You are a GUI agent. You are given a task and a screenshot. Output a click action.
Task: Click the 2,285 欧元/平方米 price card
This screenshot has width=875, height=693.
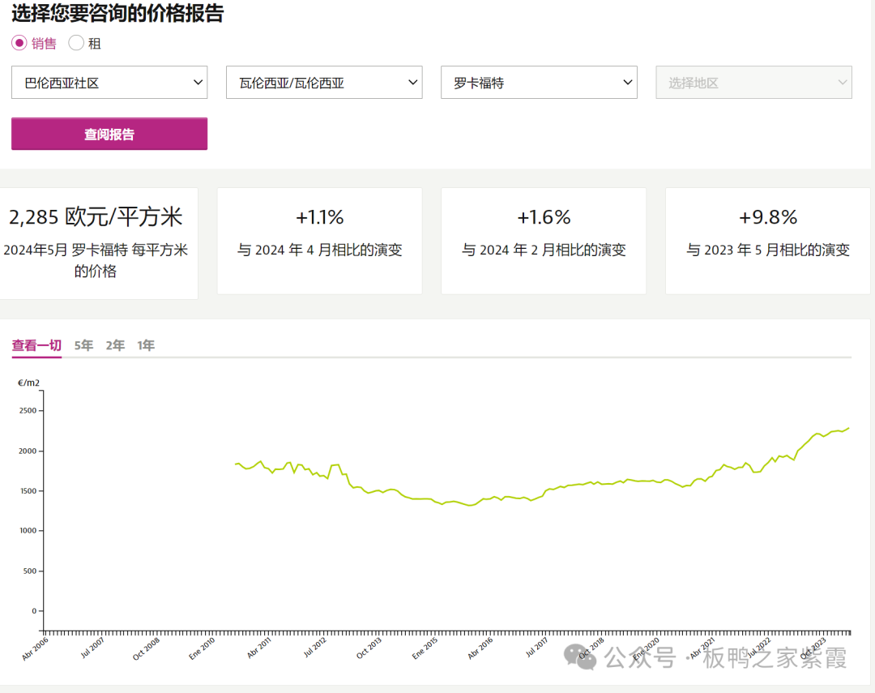tap(96, 242)
